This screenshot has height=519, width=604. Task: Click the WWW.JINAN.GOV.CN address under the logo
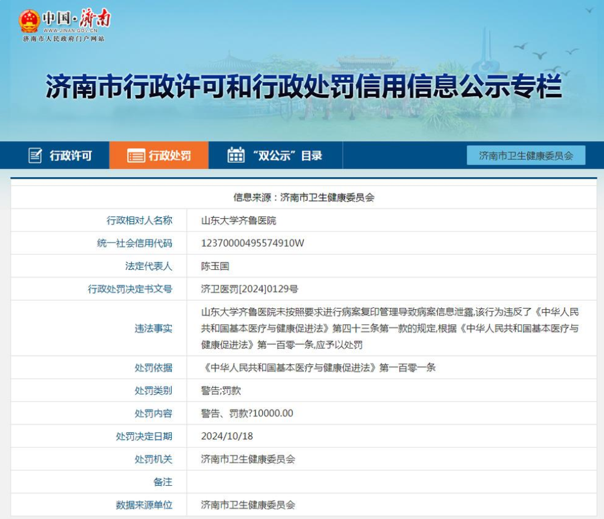(x=70, y=30)
